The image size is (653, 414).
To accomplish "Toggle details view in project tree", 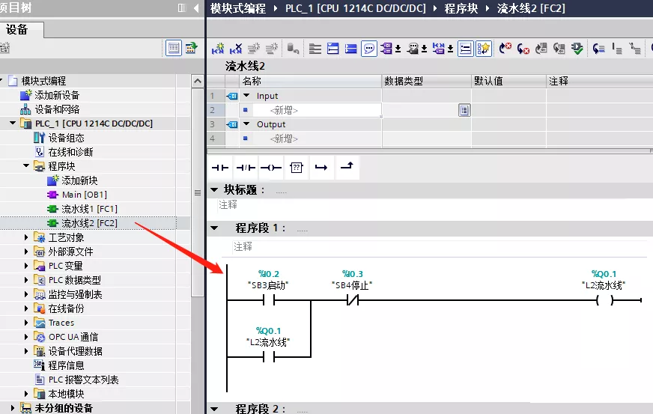I will pyautogui.click(x=174, y=48).
